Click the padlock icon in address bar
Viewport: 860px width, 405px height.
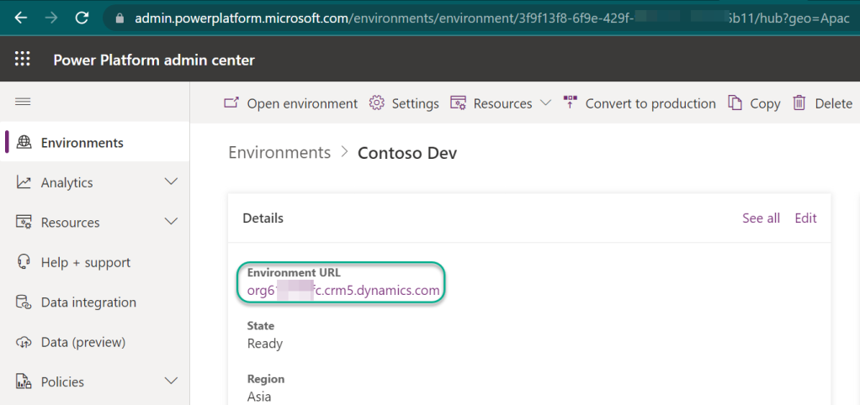[120, 18]
